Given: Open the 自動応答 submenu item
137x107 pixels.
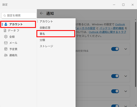Looking at the screenshot, I should click(x=56, y=28).
